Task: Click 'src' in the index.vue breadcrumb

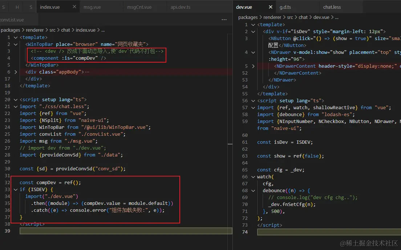Action: (x=52, y=30)
